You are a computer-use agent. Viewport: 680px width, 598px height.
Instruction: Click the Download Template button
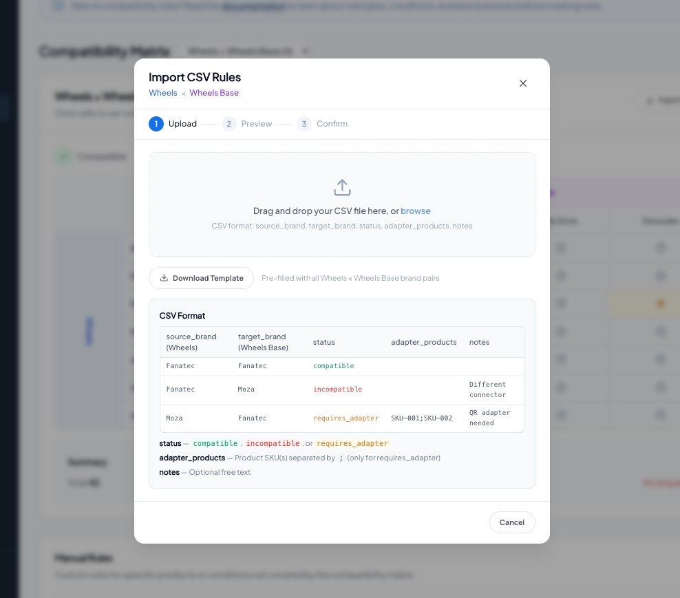coord(201,278)
